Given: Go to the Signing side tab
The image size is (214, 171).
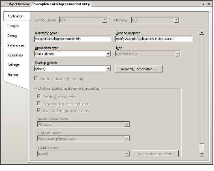Looking at the screenshot, I should tap(13, 75).
